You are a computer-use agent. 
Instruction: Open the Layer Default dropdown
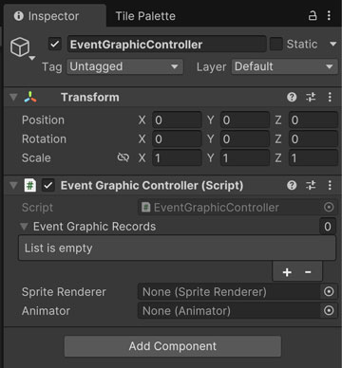285,66
